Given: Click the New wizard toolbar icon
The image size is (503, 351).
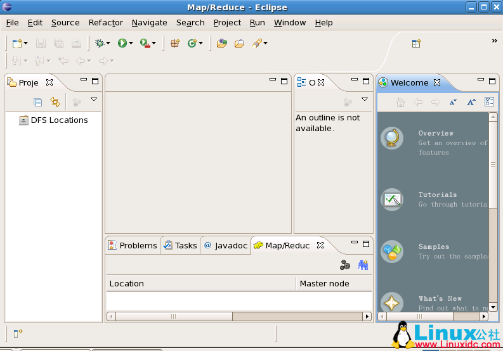Looking at the screenshot, I should click(x=17, y=43).
